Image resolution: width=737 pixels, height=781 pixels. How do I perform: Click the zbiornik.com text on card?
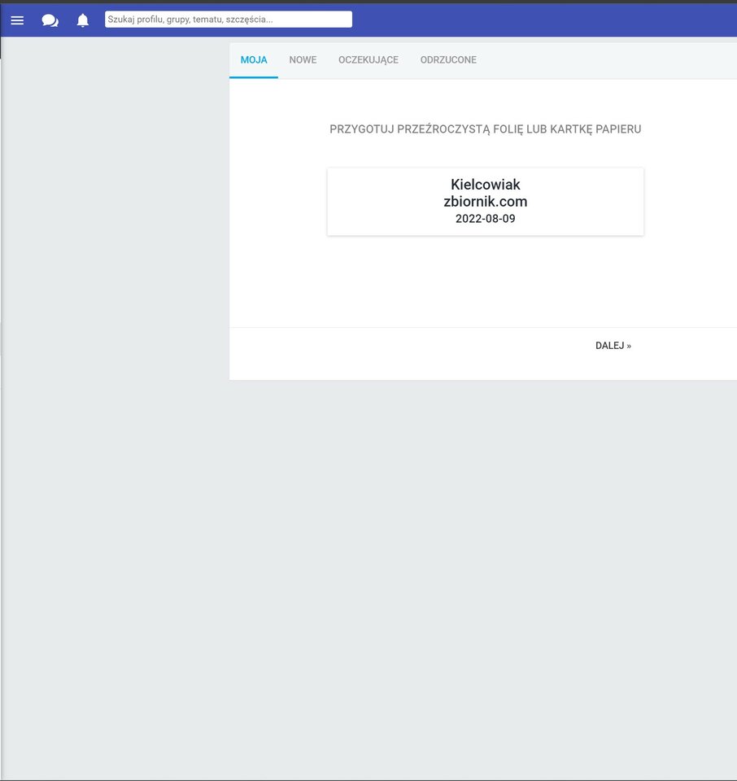[485, 202]
